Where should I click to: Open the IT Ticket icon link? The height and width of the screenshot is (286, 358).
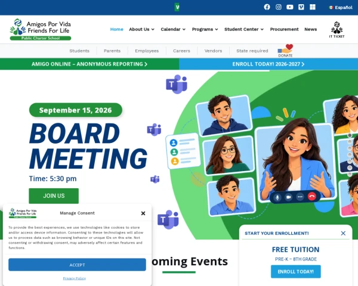coord(337,30)
